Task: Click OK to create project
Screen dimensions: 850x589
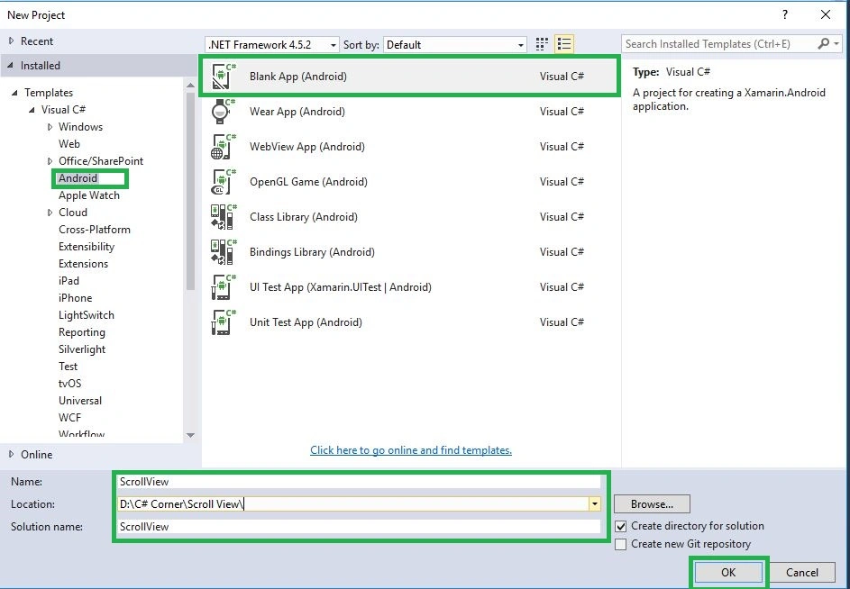Action: 728,573
